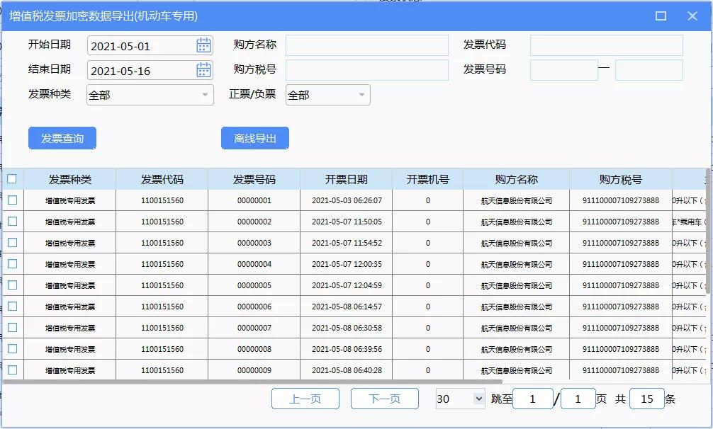This screenshot has height=429, width=713.
Task: Click the 离线导出 export button
Action: click(x=256, y=137)
